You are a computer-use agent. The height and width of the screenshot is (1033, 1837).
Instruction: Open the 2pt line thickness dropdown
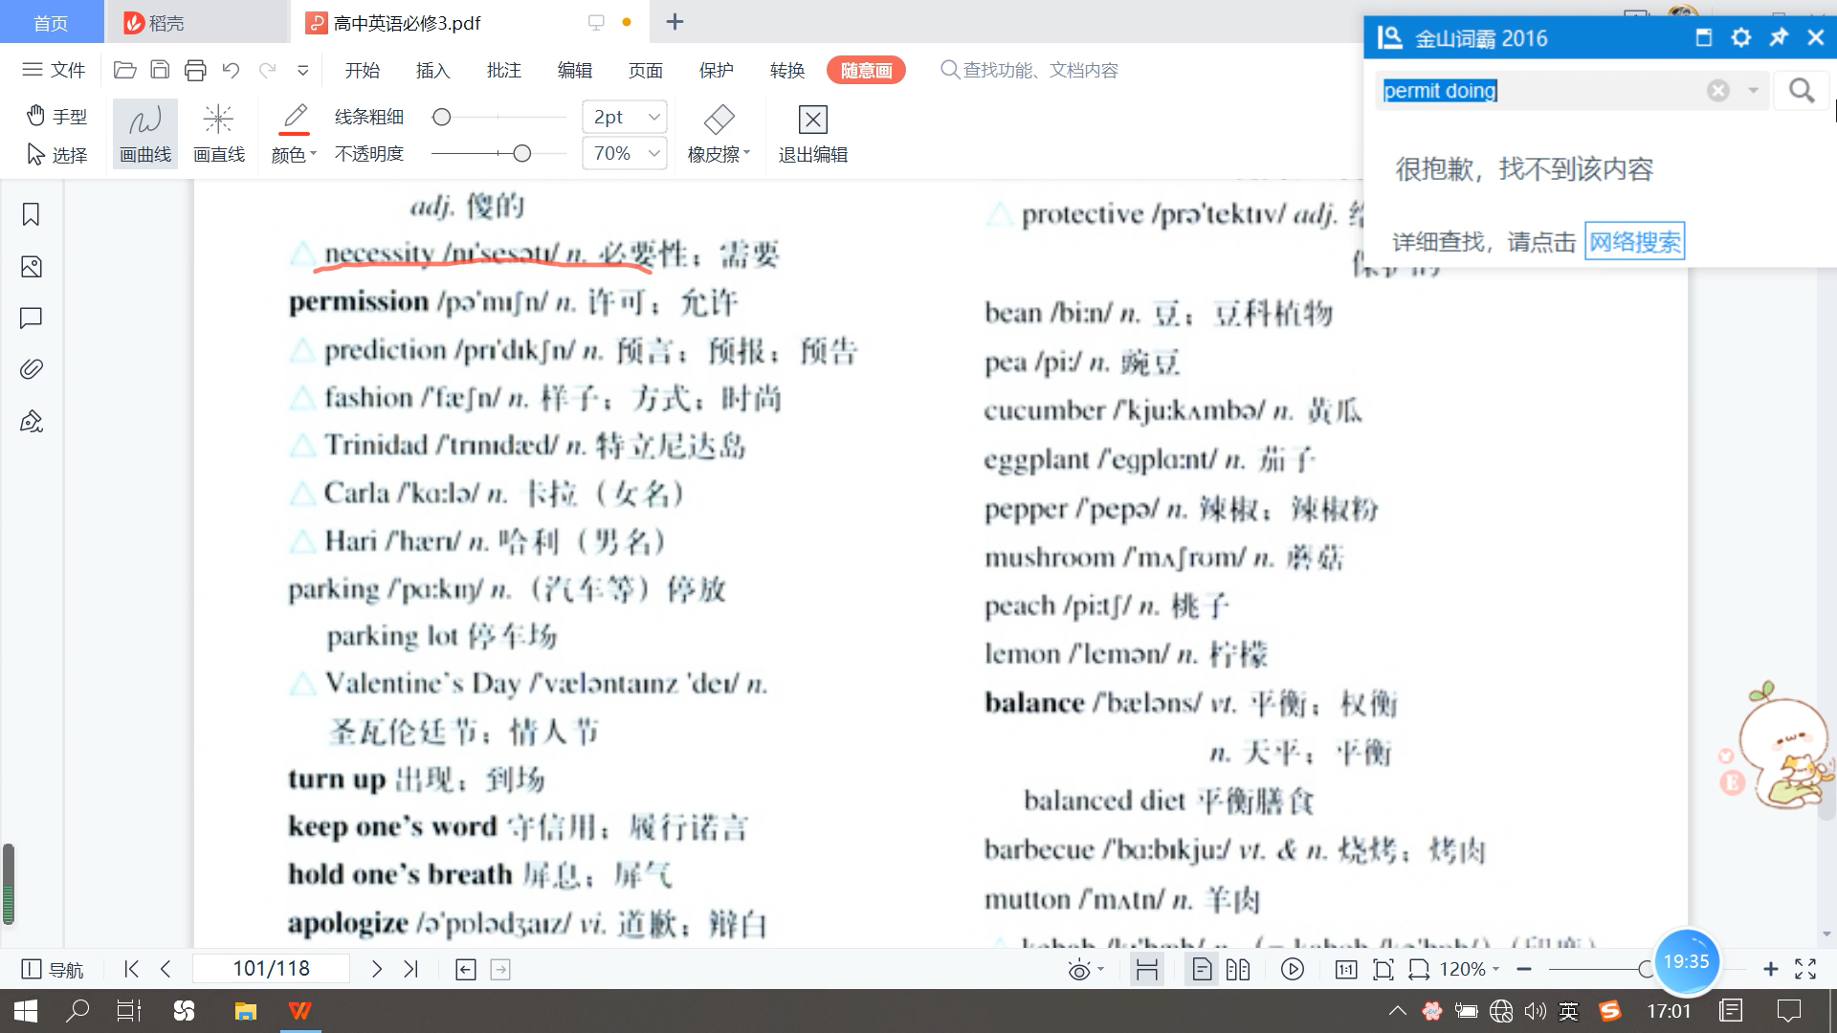tap(654, 116)
